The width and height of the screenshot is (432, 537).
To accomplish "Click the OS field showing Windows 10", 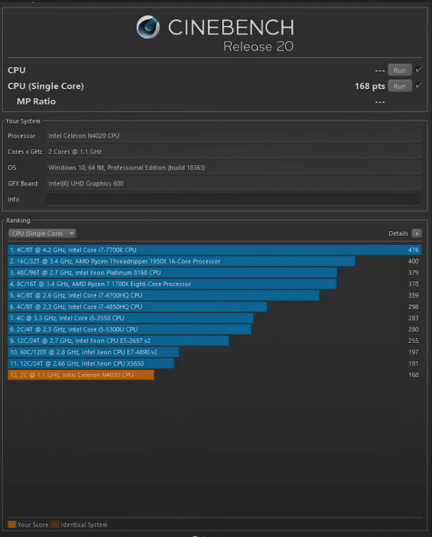I will click(233, 168).
